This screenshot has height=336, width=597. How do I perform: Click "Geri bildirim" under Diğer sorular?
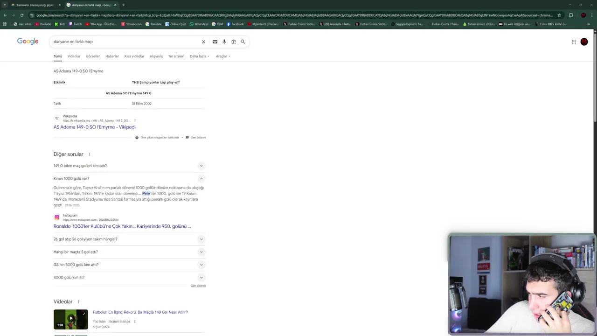[x=198, y=286]
